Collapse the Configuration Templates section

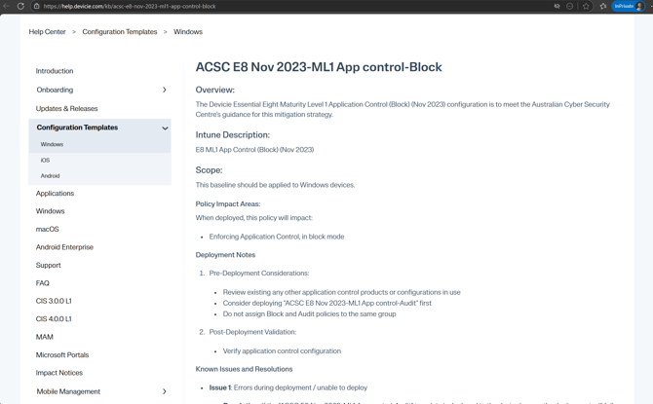point(165,128)
